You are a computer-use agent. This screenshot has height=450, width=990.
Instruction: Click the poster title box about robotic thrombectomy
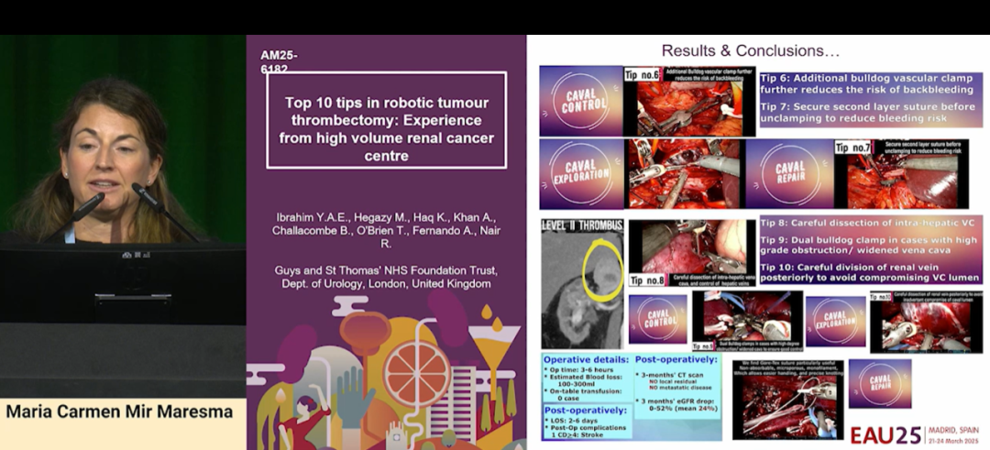tap(386, 121)
